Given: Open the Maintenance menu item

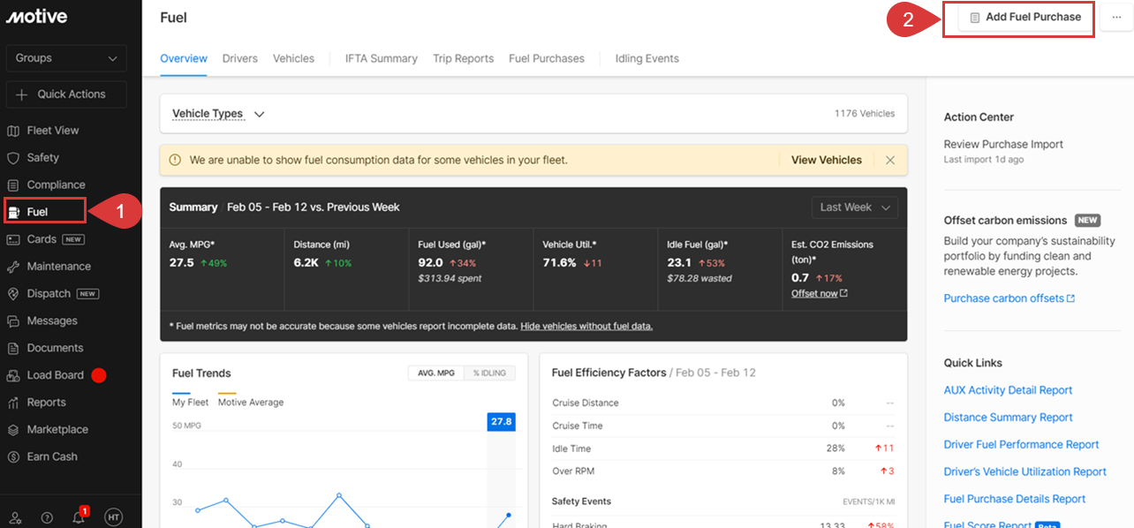Looking at the screenshot, I should tap(58, 267).
